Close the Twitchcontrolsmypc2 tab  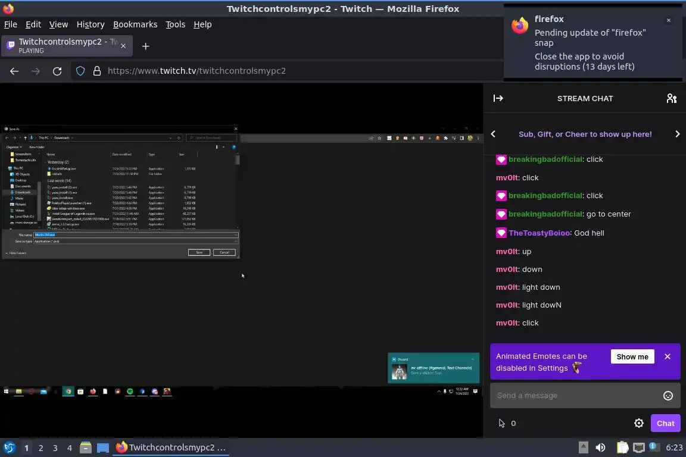123,46
